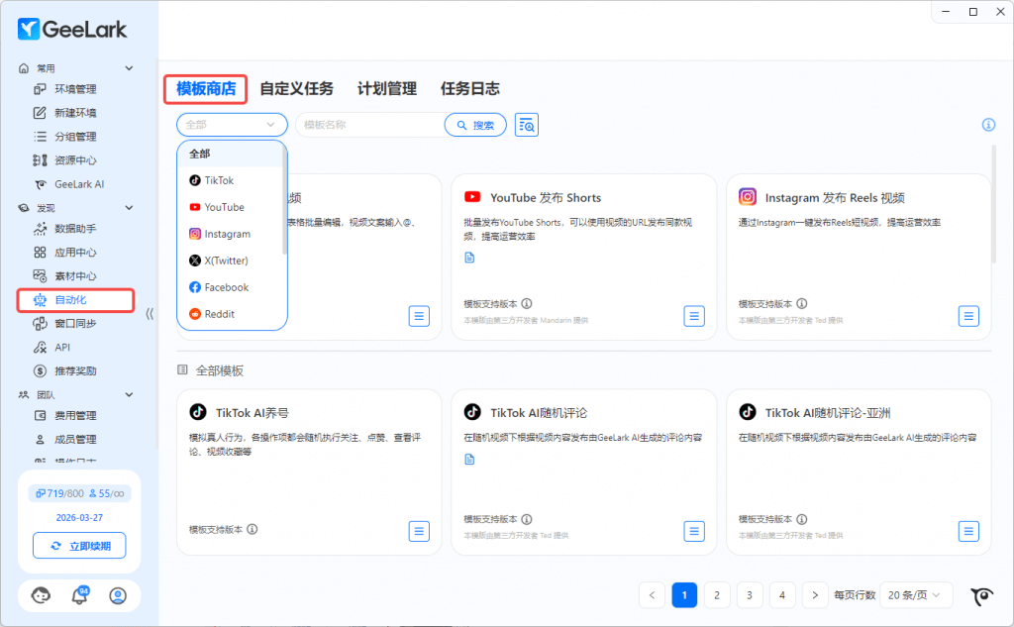The image size is (1014, 627).
Task: Click the 搜索 search button
Action: [x=475, y=125]
